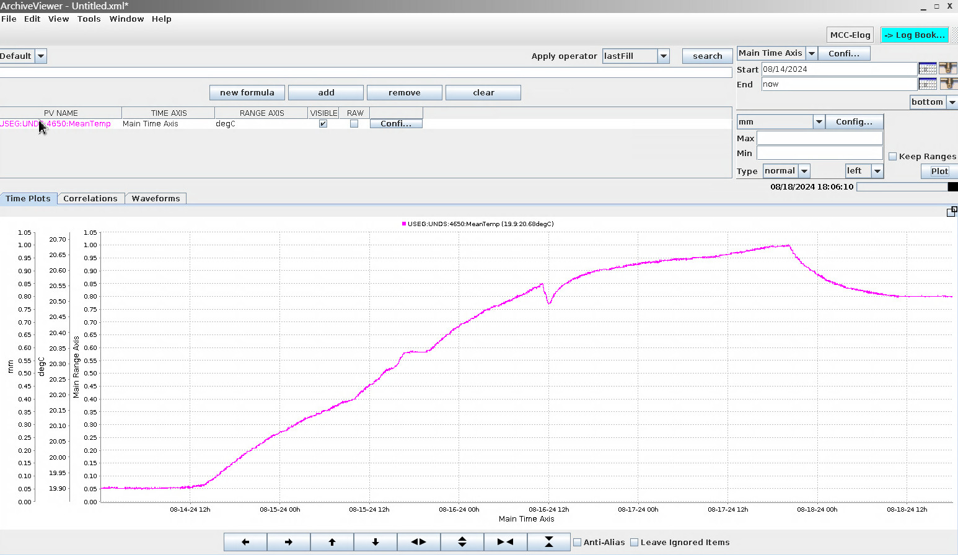The width and height of the screenshot is (958, 555).
Task: Toggle the Keep Ranges checkbox
Action: pyautogui.click(x=892, y=157)
